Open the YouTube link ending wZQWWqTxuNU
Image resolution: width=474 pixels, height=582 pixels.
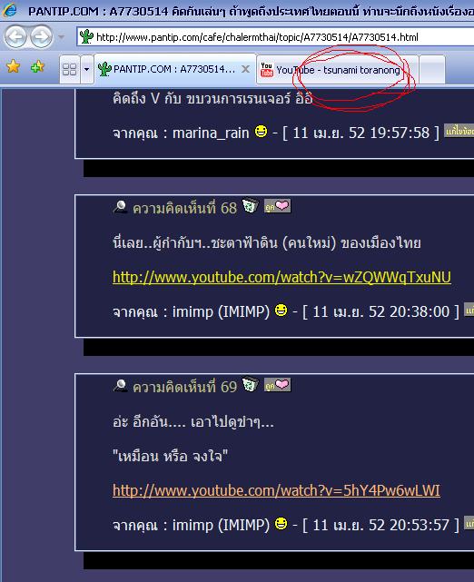point(281,277)
